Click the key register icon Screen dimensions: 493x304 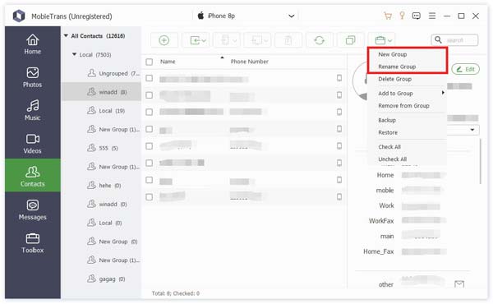pos(402,16)
